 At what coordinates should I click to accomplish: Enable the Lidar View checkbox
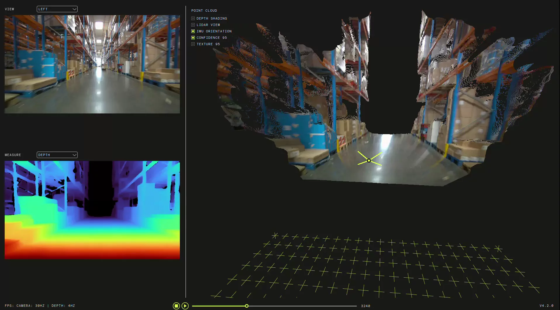click(x=193, y=25)
